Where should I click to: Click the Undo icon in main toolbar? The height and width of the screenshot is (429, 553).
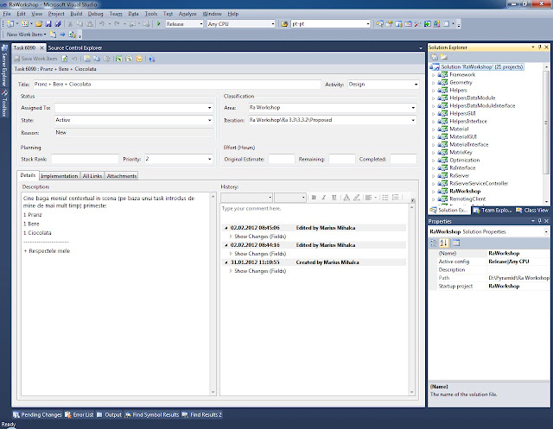[x=102, y=24]
